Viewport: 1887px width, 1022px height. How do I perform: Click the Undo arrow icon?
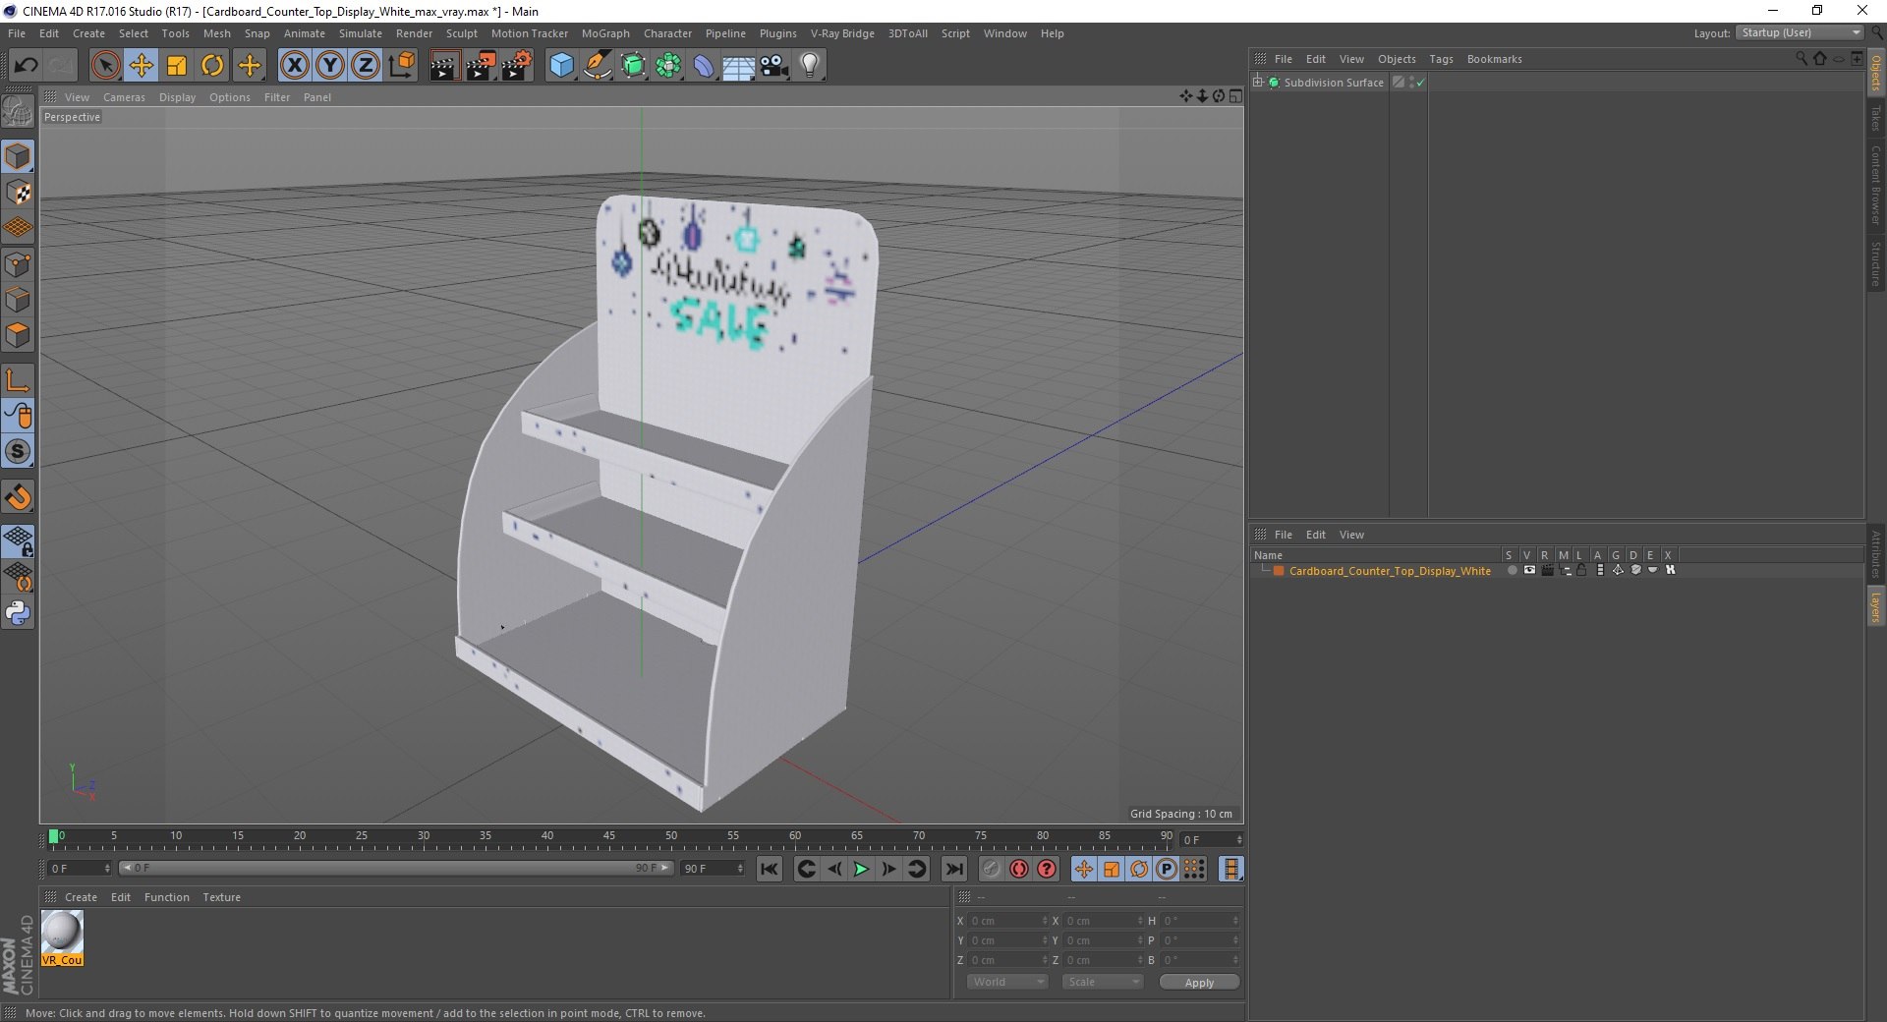coord(26,66)
